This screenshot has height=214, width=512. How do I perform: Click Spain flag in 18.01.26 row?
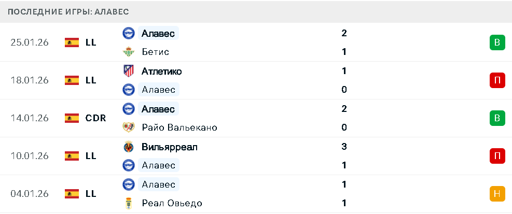tap(72, 80)
